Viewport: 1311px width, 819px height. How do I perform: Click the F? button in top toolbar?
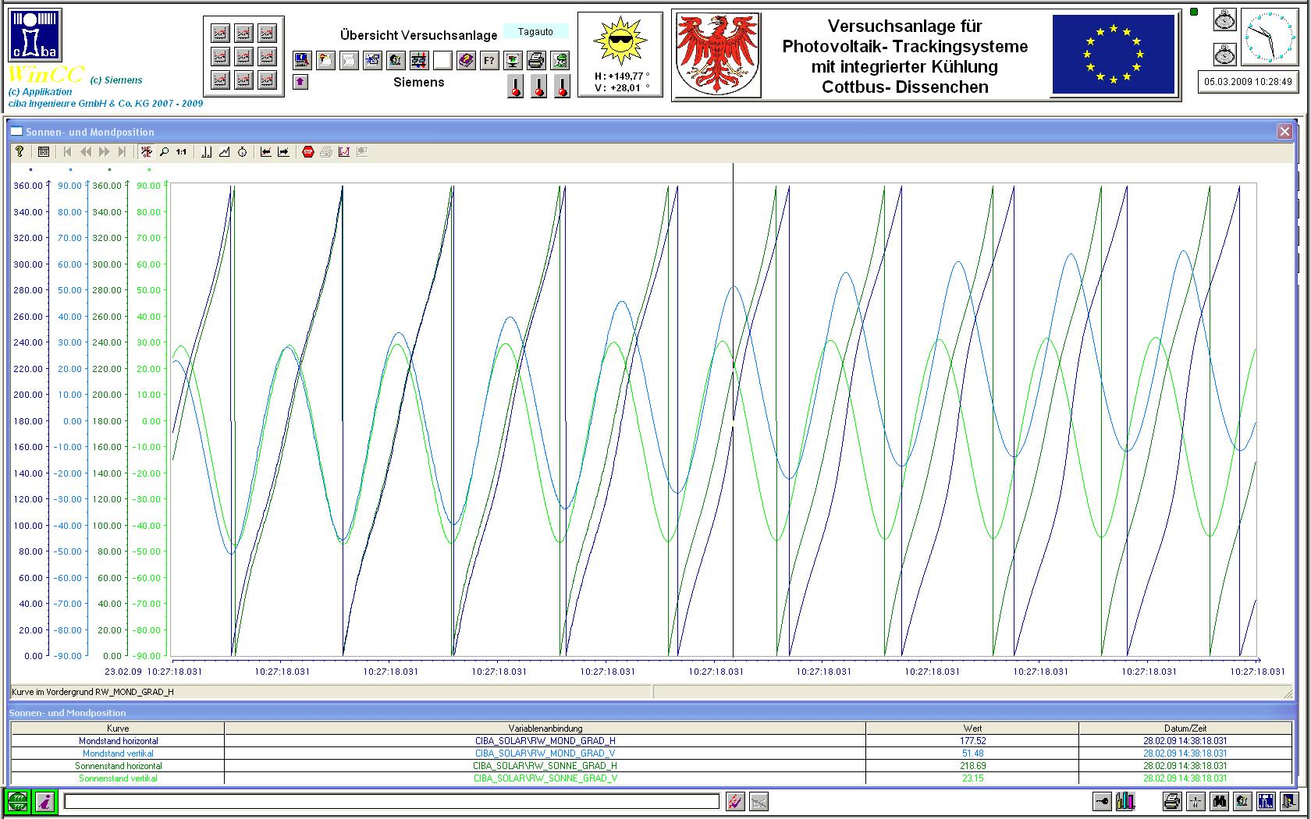point(489,60)
